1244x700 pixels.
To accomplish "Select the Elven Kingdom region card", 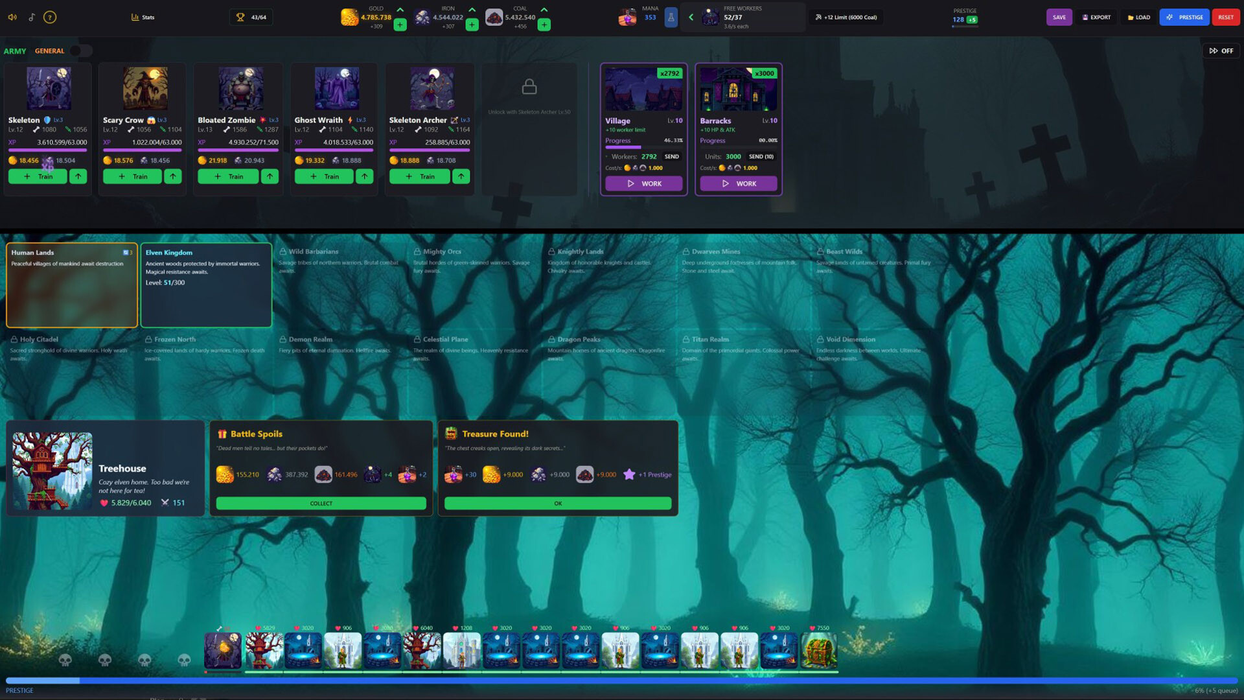I will [x=206, y=285].
